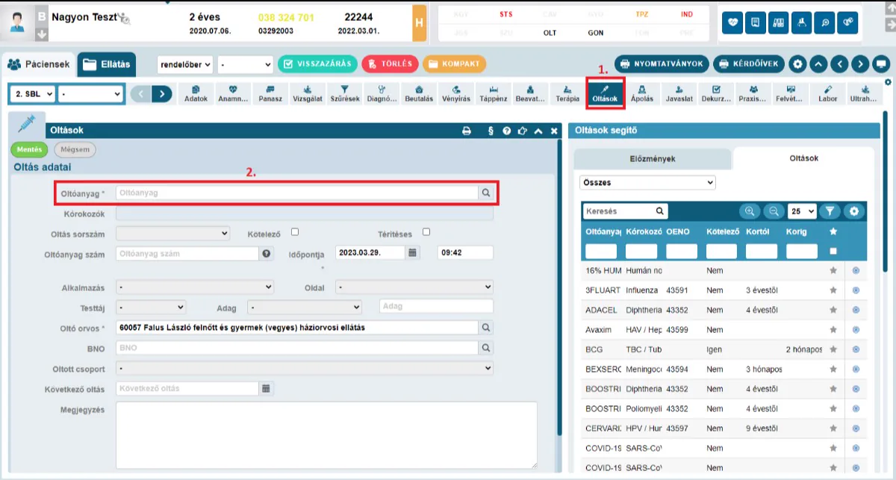Open the 2. SBL dropdown

click(x=33, y=94)
